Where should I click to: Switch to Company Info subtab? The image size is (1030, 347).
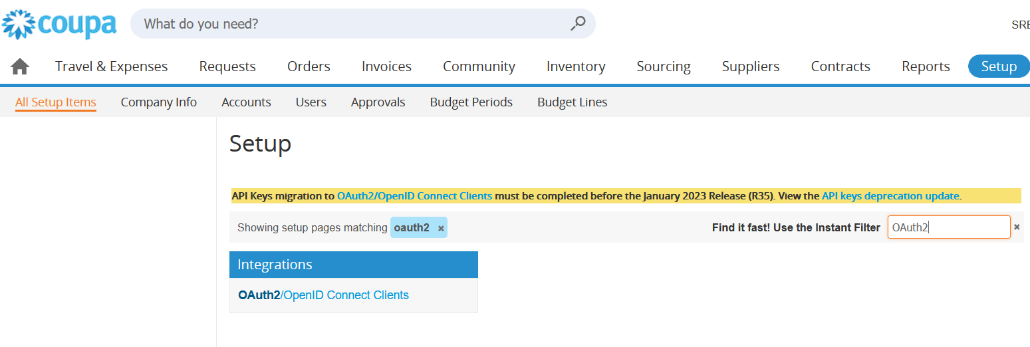159,102
